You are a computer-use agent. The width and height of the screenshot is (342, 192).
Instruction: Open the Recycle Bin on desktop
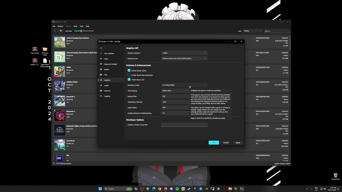pos(335,177)
